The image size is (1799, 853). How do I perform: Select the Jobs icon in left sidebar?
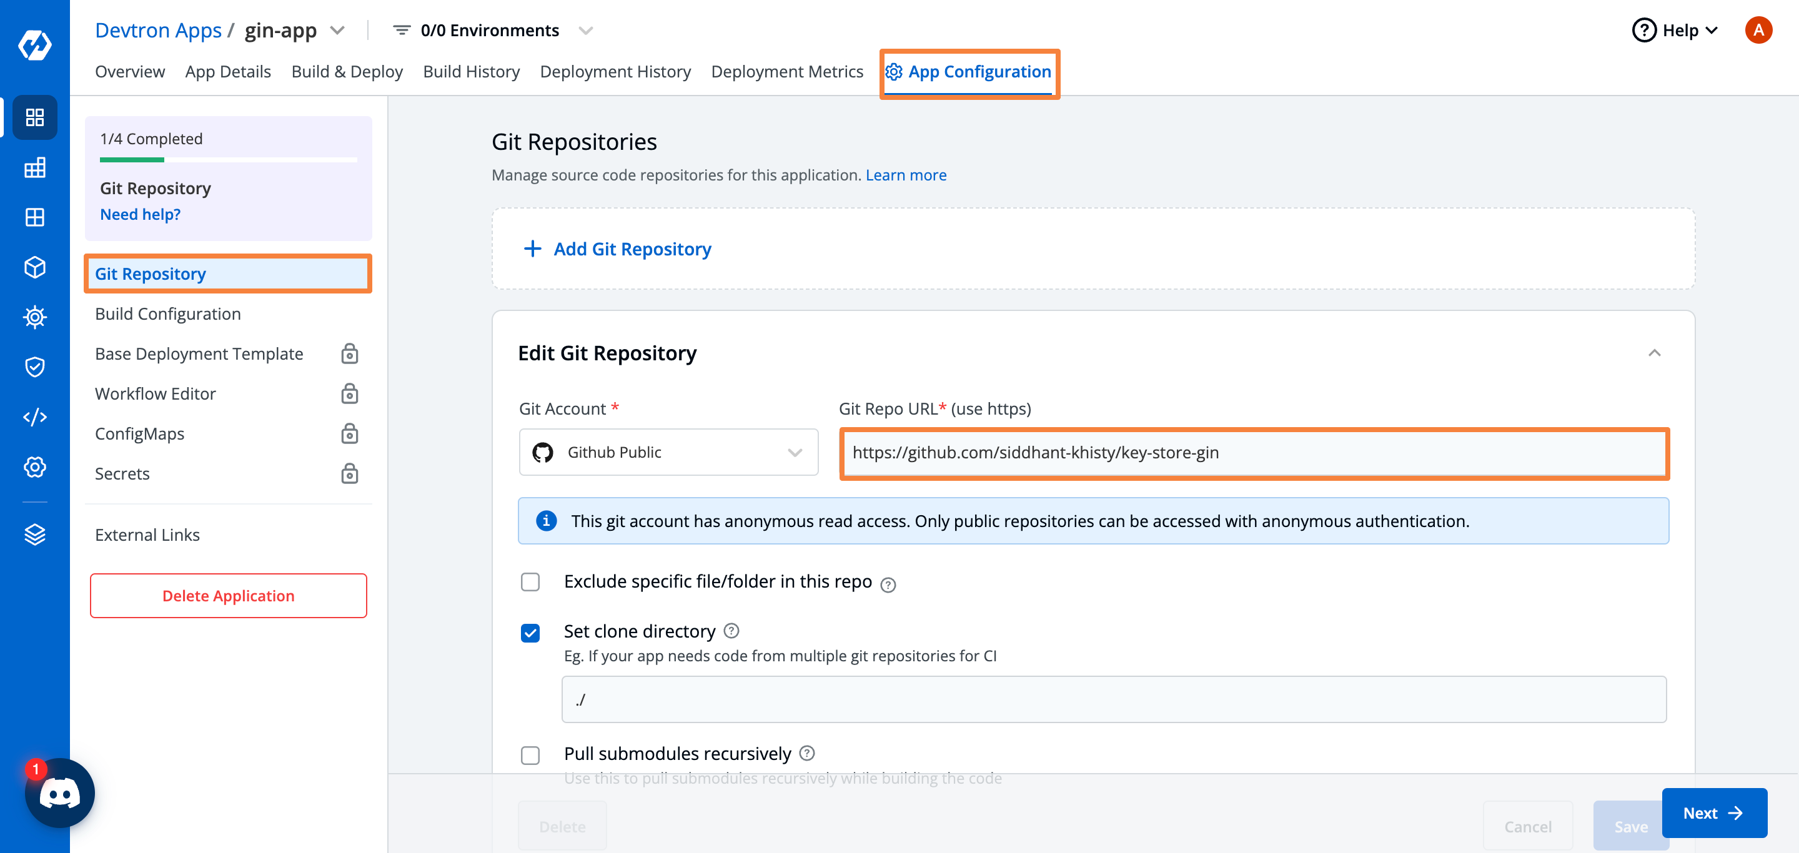click(x=35, y=167)
